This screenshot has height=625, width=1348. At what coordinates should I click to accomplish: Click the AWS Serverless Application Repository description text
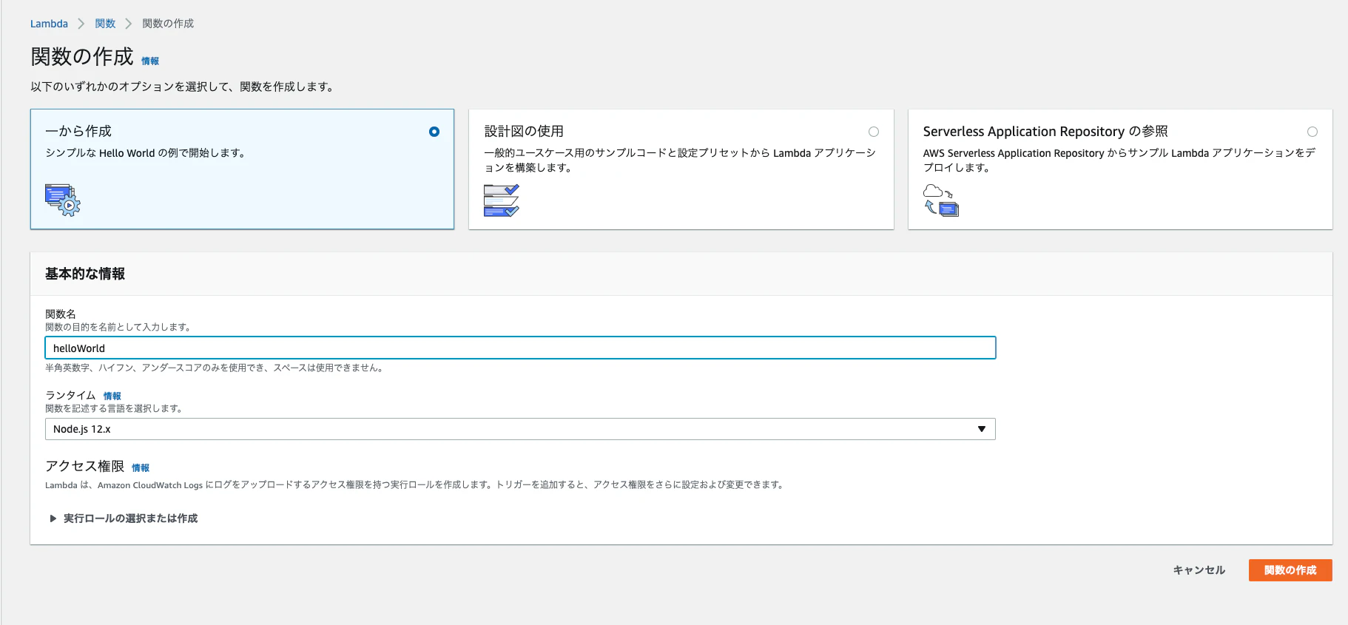point(1119,161)
